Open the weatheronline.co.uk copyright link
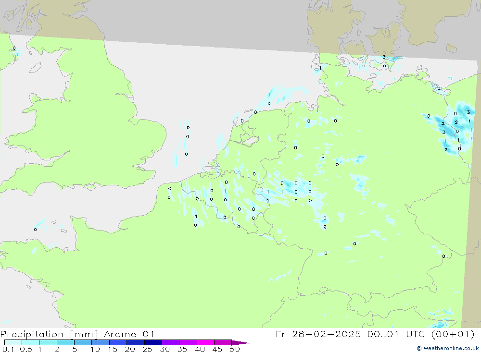Image resolution: width=481 pixels, height=352 pixels. click(x=447, y=348)
